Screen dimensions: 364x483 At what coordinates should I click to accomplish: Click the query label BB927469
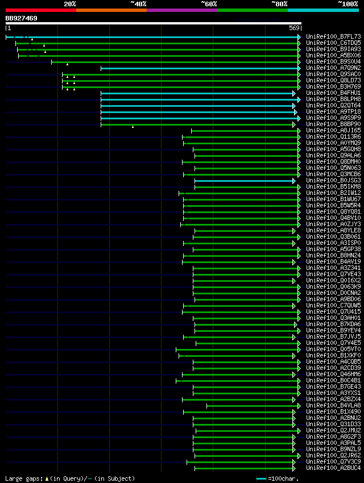pyautogui.click(x=21, y=19)
